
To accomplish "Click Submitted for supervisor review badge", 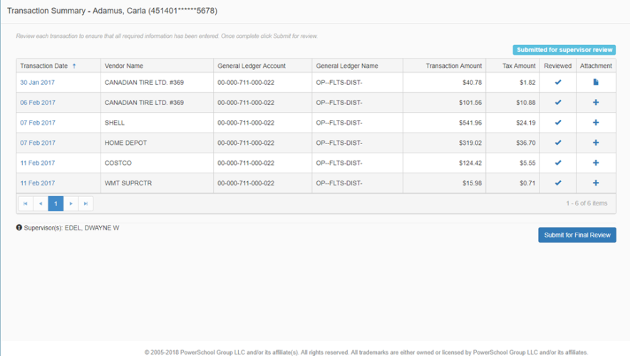I will click(x=564, y=50).
